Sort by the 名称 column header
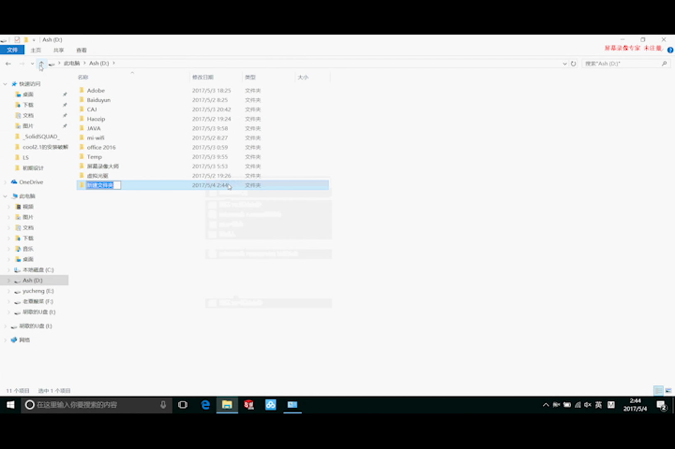The height and width of the screenshot is (449, 675). coord(132,77)
